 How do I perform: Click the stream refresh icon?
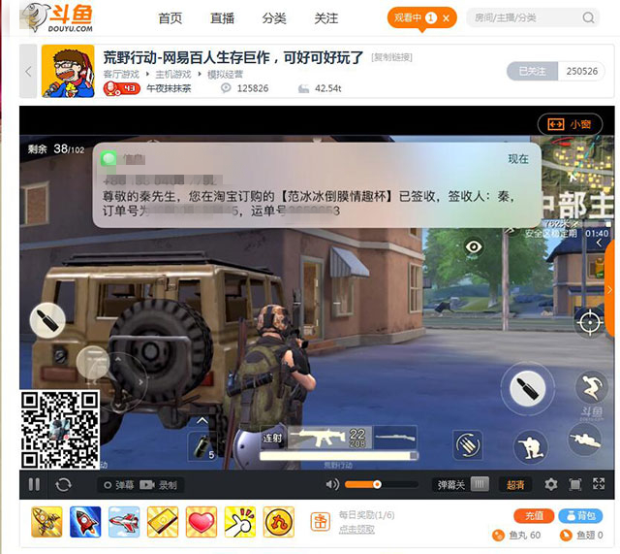pyautogui.click(x=64, y=484)
